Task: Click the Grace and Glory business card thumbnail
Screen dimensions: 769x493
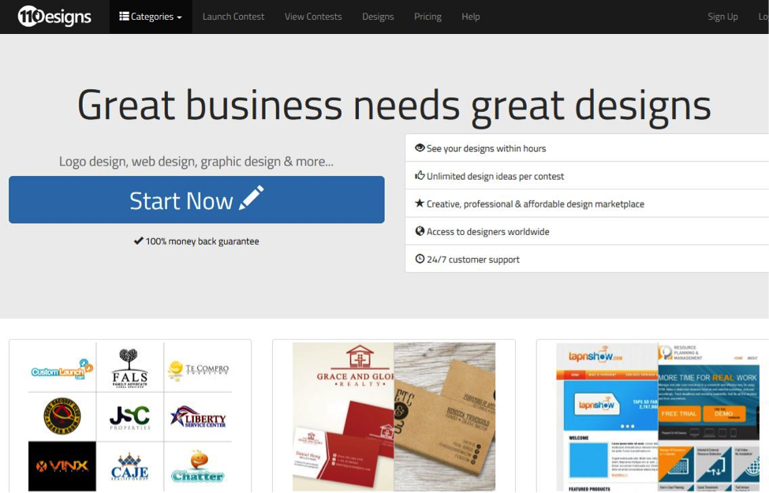Action: coord(393,418)
